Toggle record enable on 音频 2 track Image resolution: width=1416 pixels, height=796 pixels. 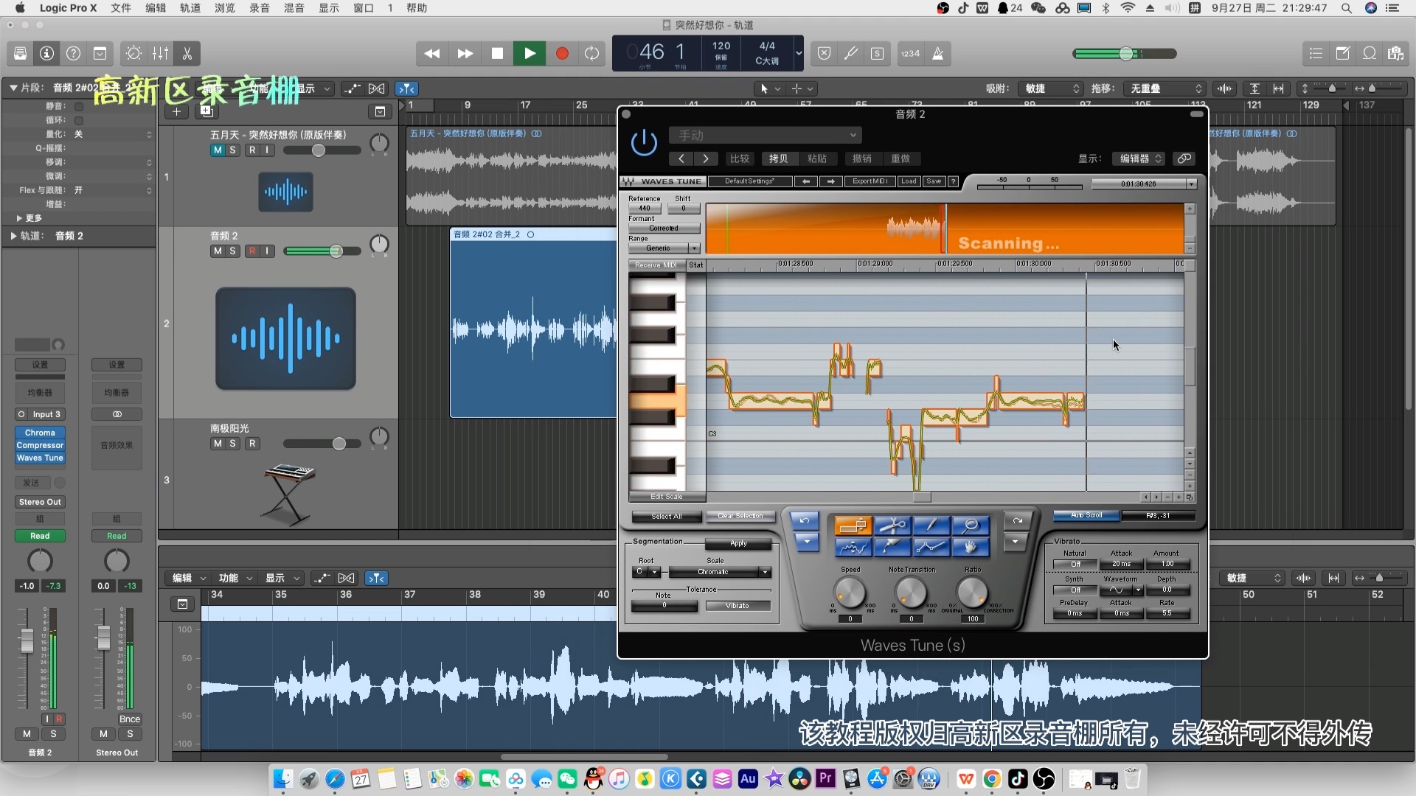point(252,251)
